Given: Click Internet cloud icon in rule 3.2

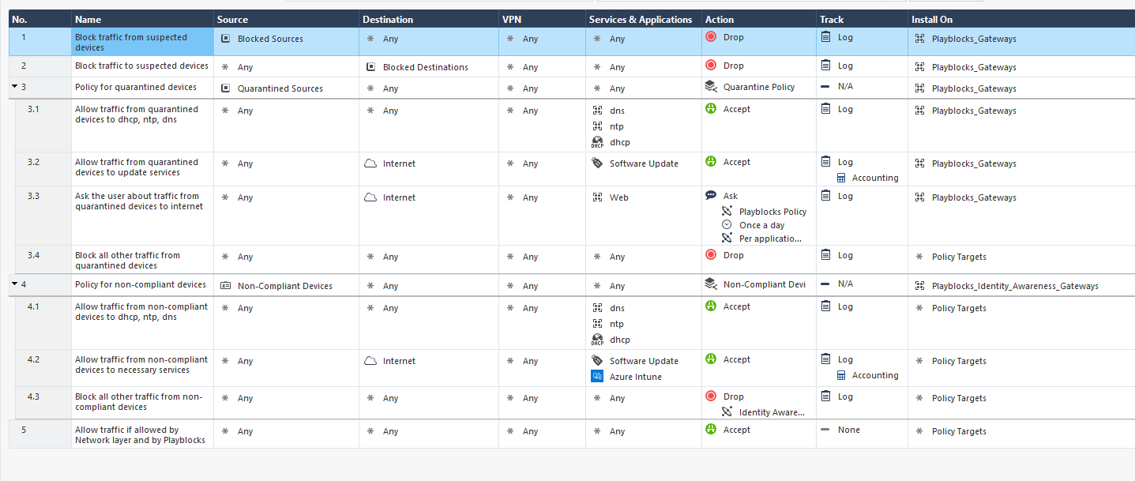Looking at the screenshot, I should click(x=370, y=163).
